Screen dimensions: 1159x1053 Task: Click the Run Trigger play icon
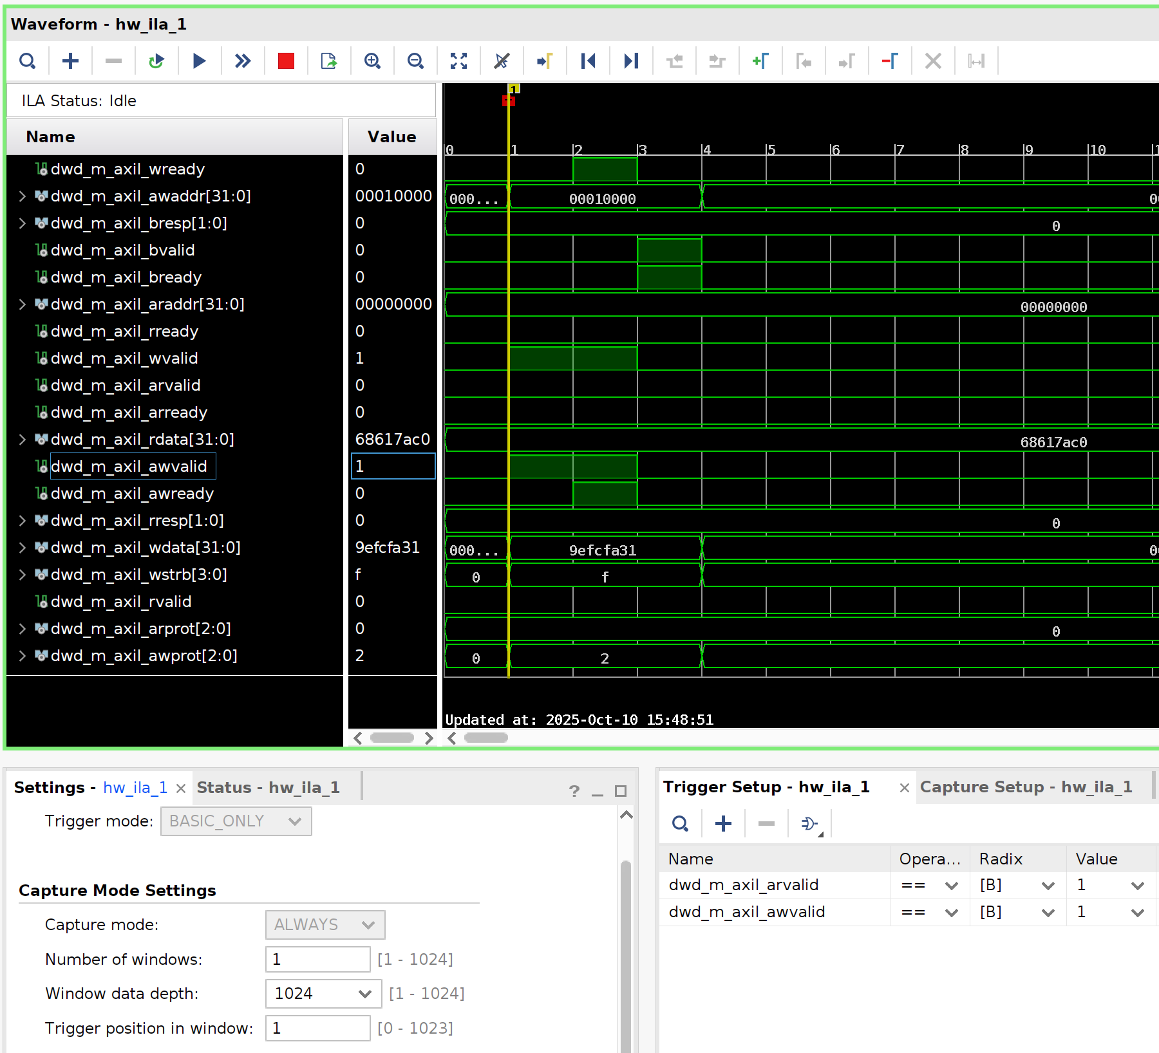click(x=199, y=61)
